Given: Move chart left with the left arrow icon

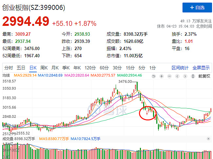Looking at the screenshot, I should click(x=177, y=76).
